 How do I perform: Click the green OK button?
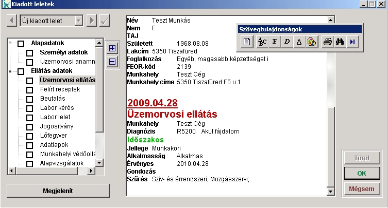(361, 173)
